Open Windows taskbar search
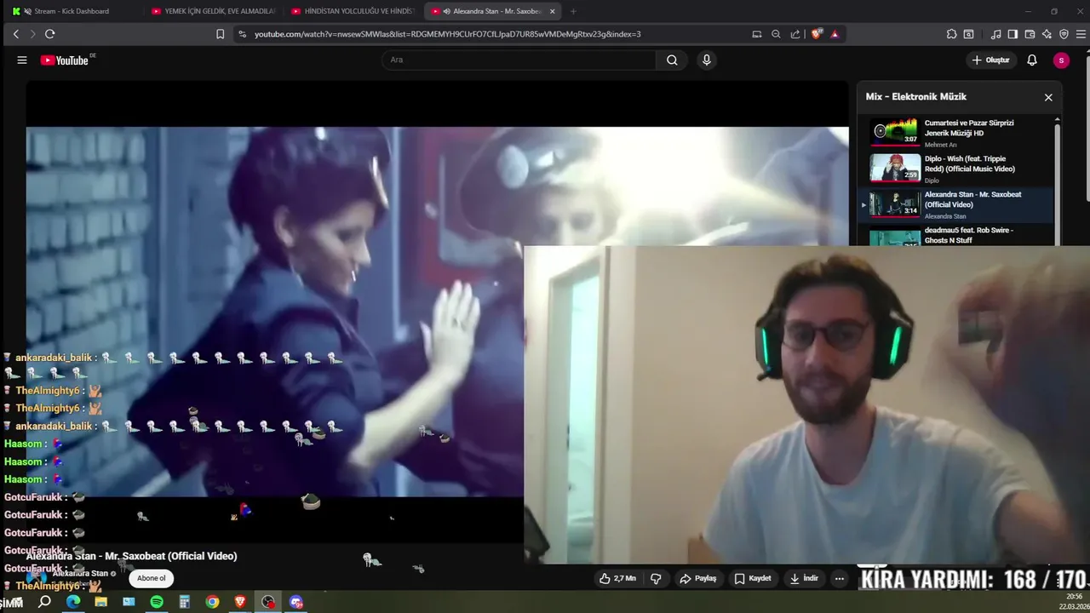This screenshot has height=613, width=1090. point(45,602)
